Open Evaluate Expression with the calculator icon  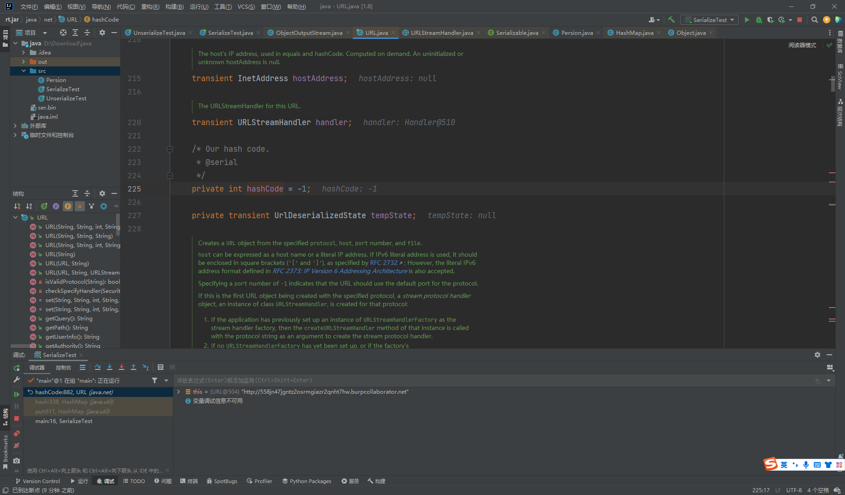point(161,367)
